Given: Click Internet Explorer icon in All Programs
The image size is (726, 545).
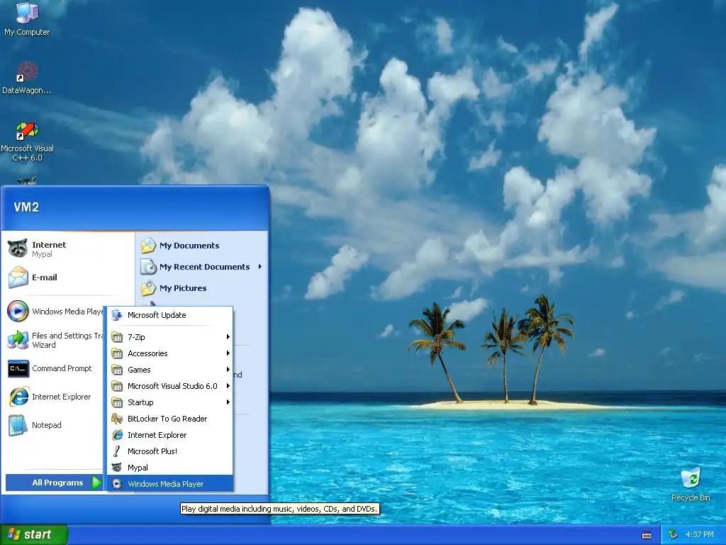Looking at the screenshot, I should [x=117, y=435].
